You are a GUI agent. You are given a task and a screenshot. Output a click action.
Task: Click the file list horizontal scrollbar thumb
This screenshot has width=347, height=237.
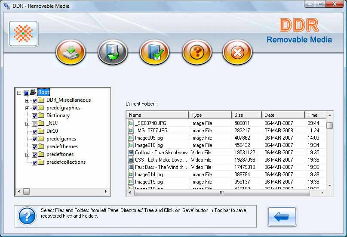222,193
